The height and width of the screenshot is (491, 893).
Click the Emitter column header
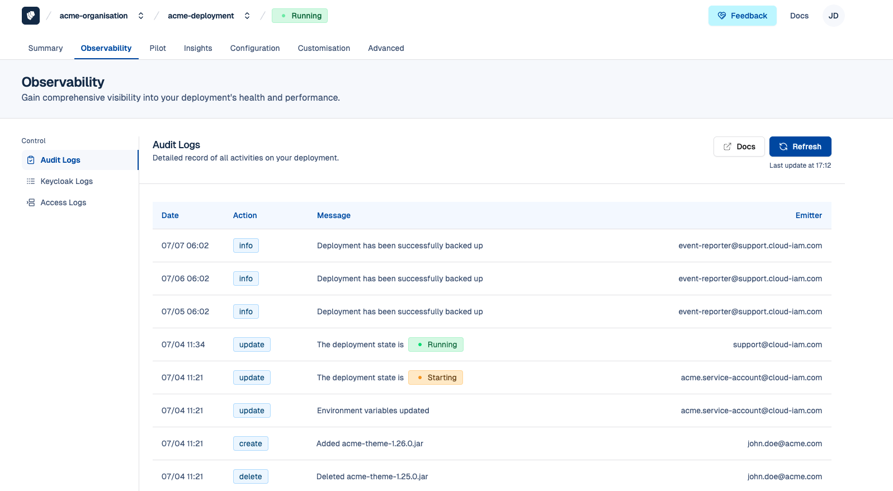point(809,215)
